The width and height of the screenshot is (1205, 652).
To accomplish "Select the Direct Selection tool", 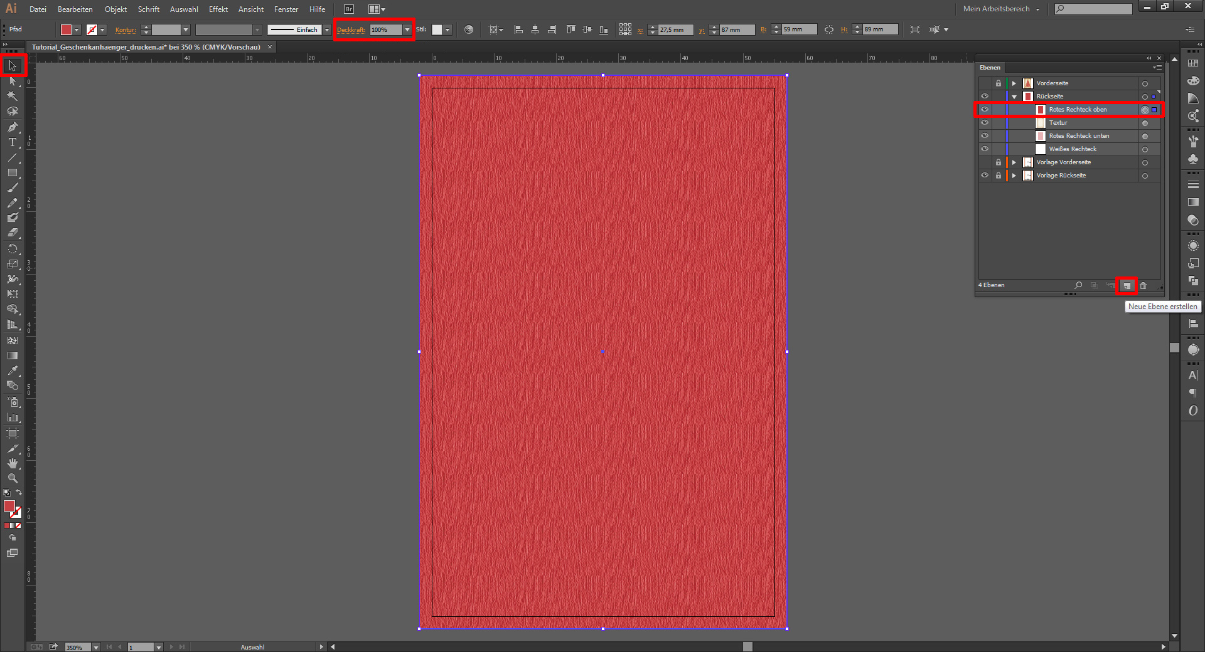I will pos(13,81).
